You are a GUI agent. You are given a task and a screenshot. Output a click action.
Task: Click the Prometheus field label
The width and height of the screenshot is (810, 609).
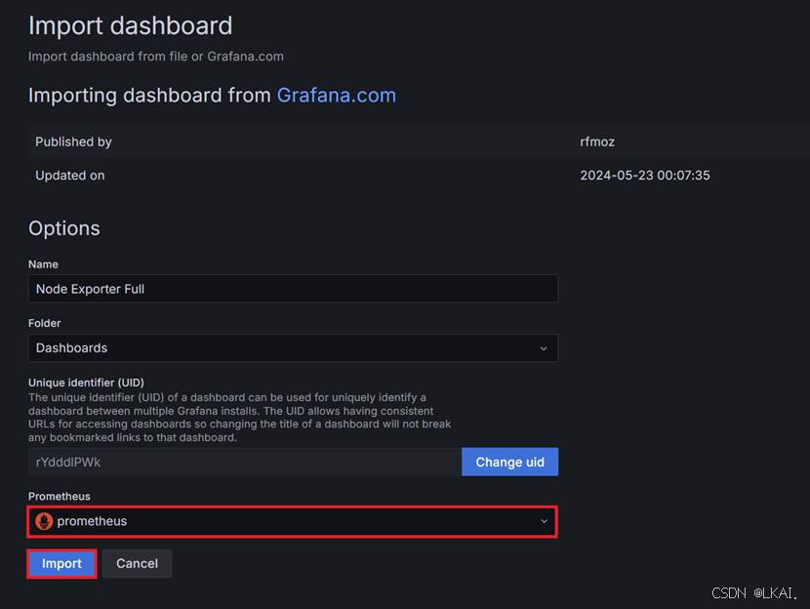pos(60,496)
